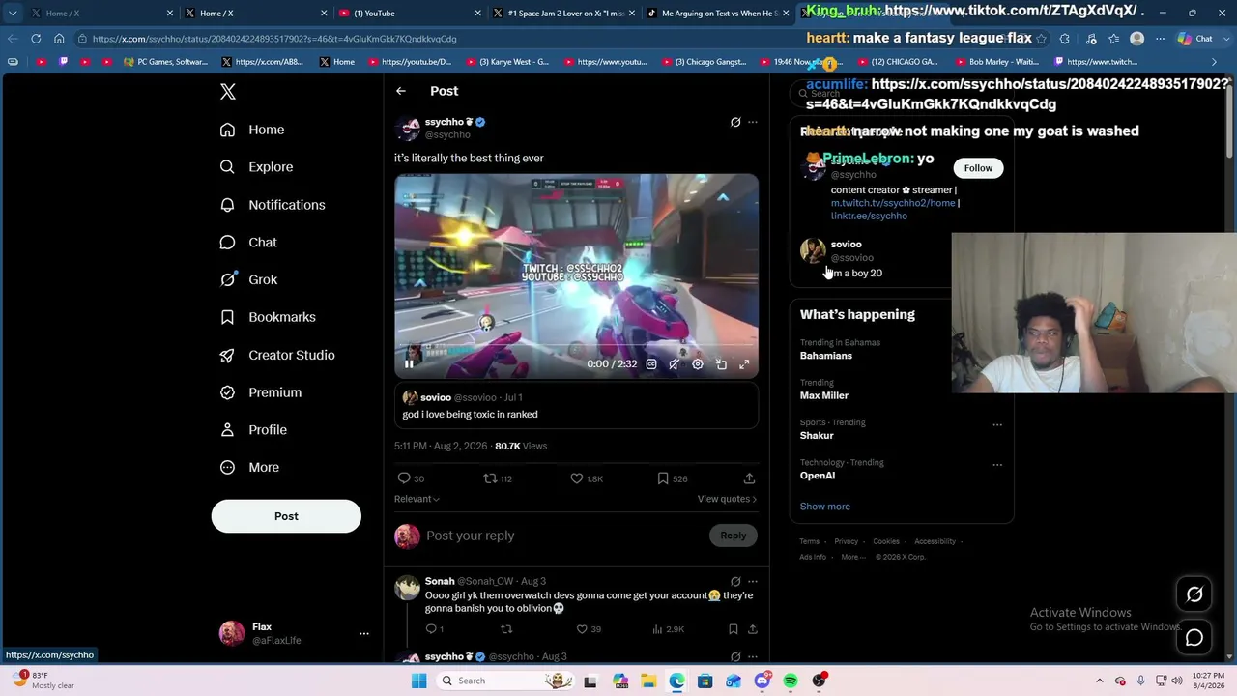Viewport: 1237px width, 696px height.
Task: Click the browser address bar URL
Action: point(274,39)
